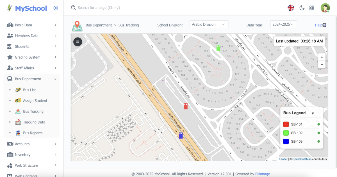Click the breadcrumb map location icon
Screen dimensions: 337x177
(x=77, y=26)
